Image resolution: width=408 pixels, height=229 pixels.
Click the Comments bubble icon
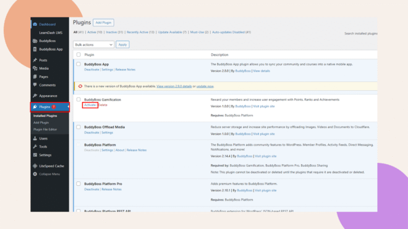(x=35, y=85)
